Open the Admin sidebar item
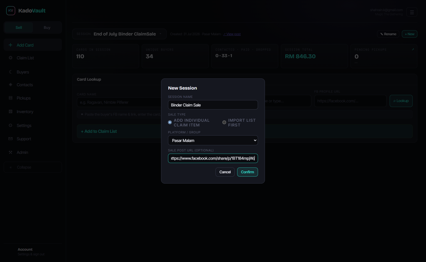Viewport: 426px width, 262px height. click(33, 152)
